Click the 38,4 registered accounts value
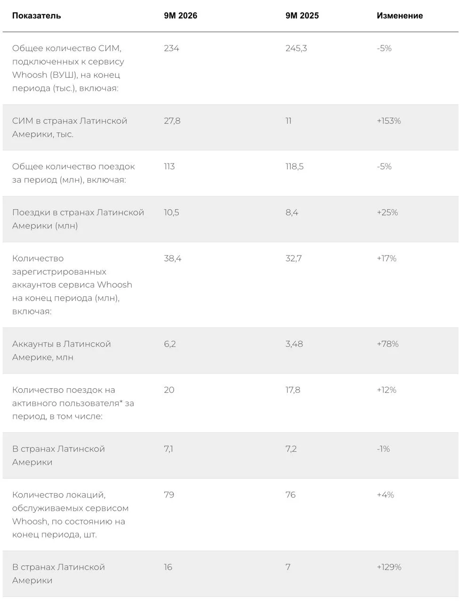 tap(173, 258)
